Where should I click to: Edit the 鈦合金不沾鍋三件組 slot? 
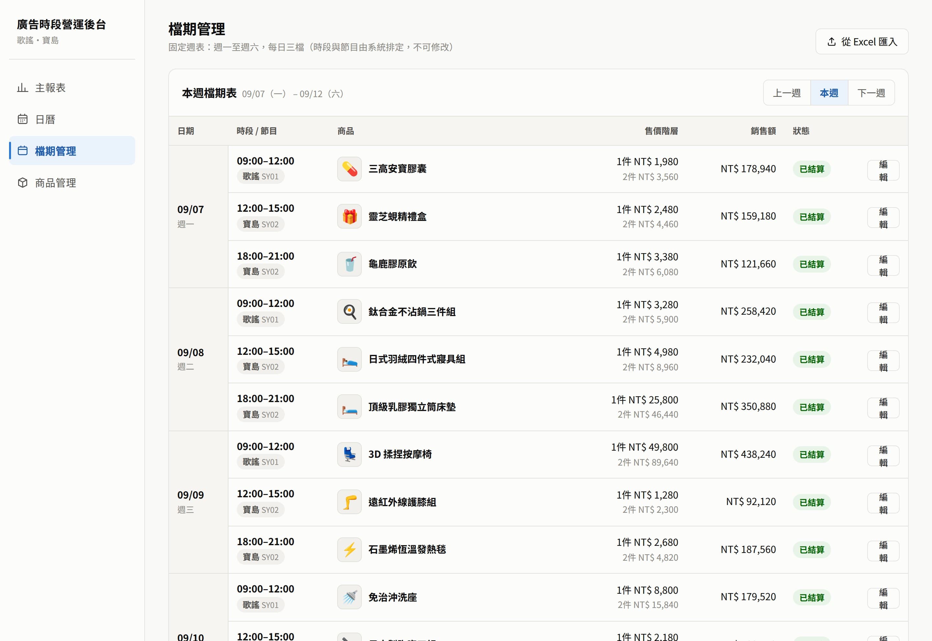click(883, 313)
